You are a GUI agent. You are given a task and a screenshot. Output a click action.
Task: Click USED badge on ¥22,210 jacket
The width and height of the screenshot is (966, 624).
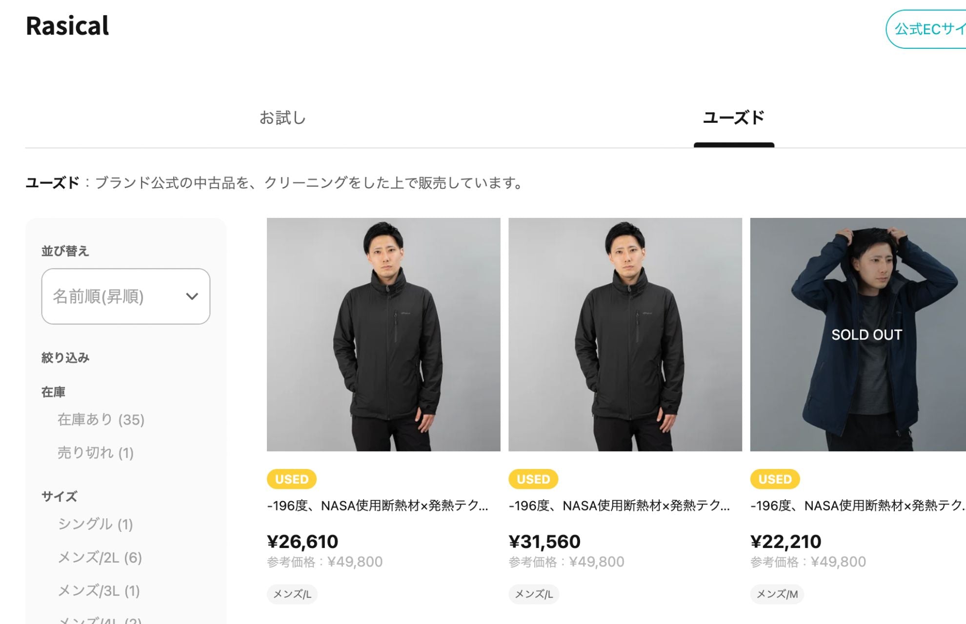(775, 479)
